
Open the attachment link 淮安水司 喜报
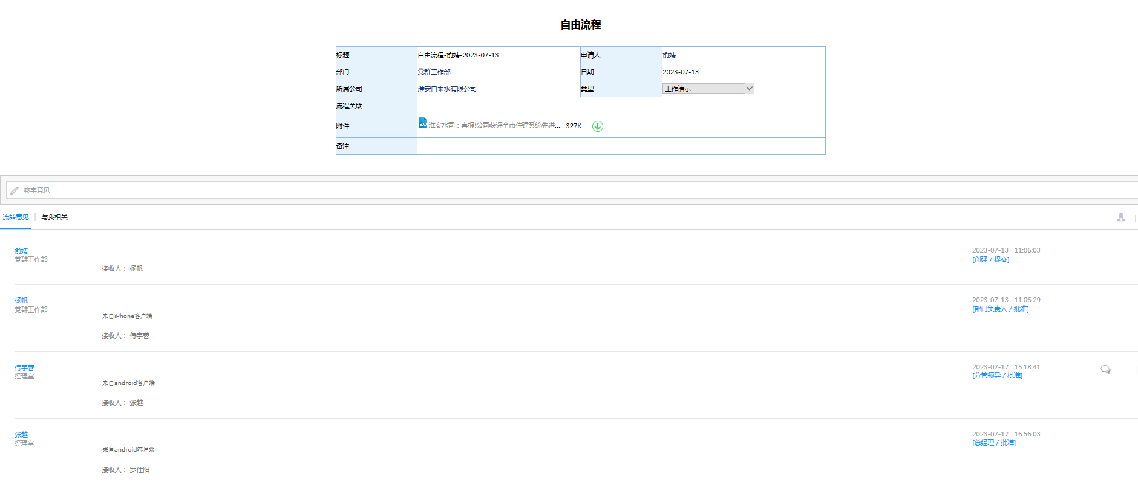(494, 126)
